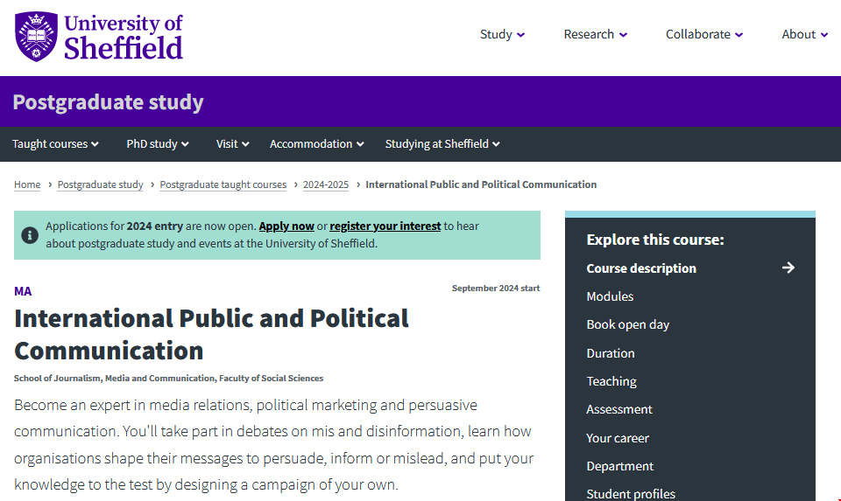Expand the Visit menu
The width and height of the screenshot is (841, 501).
tap(232, 144)
